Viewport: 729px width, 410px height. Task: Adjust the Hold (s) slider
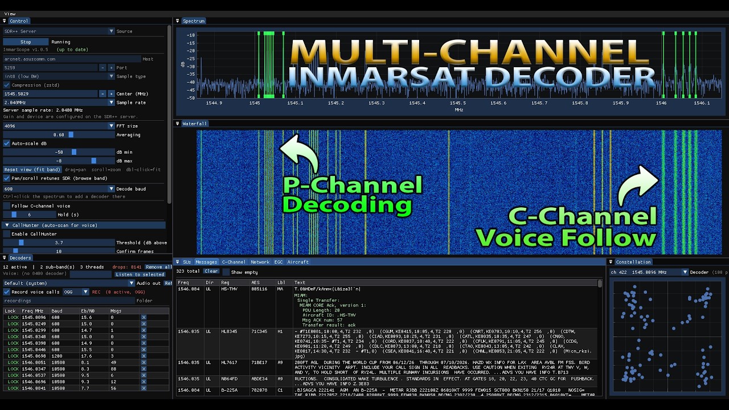pyautogui.click(x=30, y=215)
